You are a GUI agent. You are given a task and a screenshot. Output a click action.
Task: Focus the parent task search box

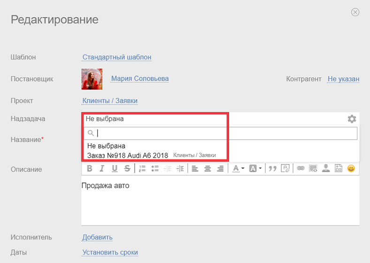tap(220, 133)
